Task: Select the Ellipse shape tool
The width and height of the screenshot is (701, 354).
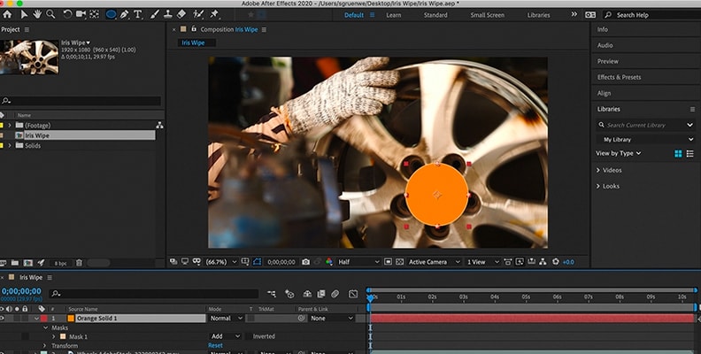Action: click(112, 14)
